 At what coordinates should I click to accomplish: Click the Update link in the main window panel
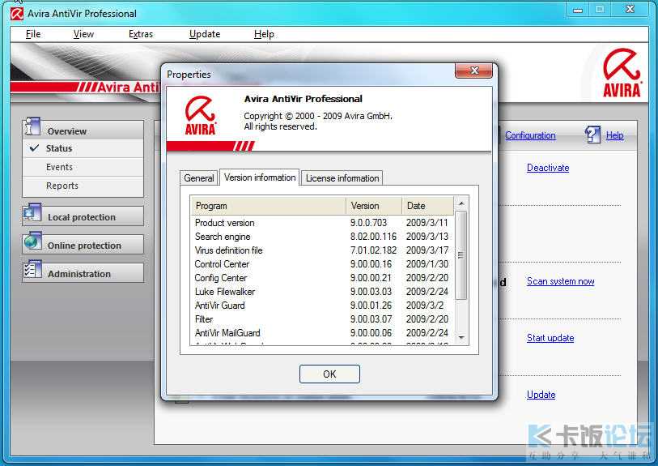click(x=541, y=395)
